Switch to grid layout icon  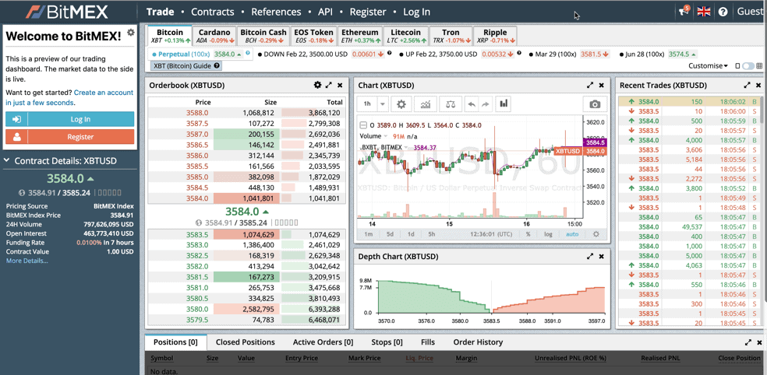pyautogui.click(x=759, y=66)
